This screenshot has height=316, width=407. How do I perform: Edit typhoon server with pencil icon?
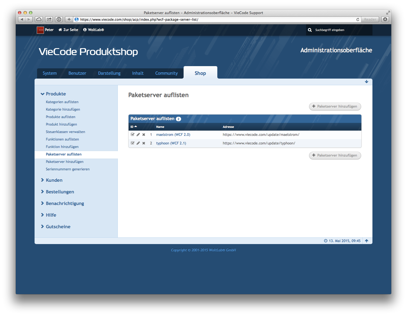(x=138, y=143)
